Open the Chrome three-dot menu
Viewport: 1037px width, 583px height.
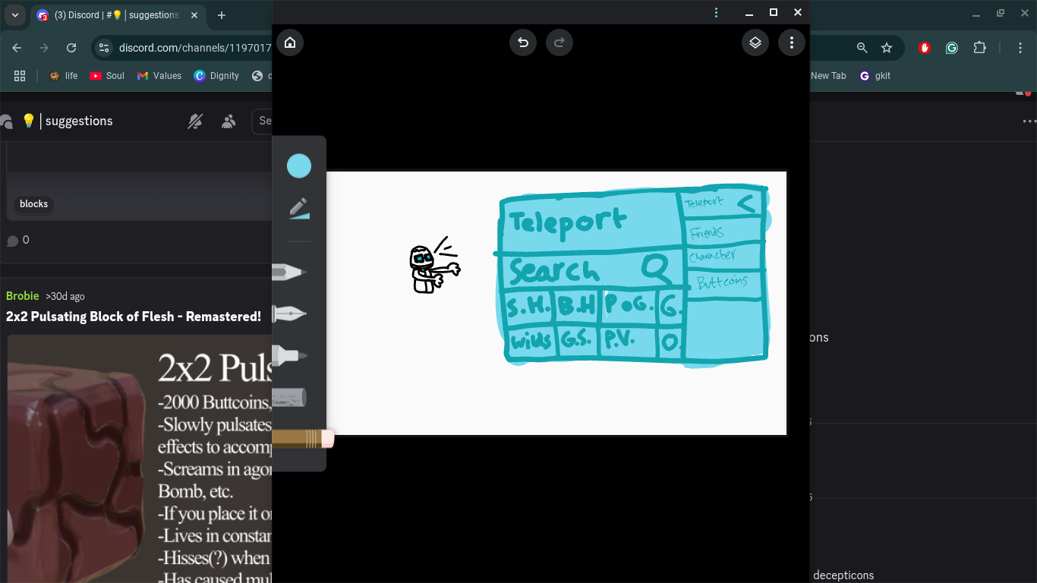click(x=1021, y=48)
